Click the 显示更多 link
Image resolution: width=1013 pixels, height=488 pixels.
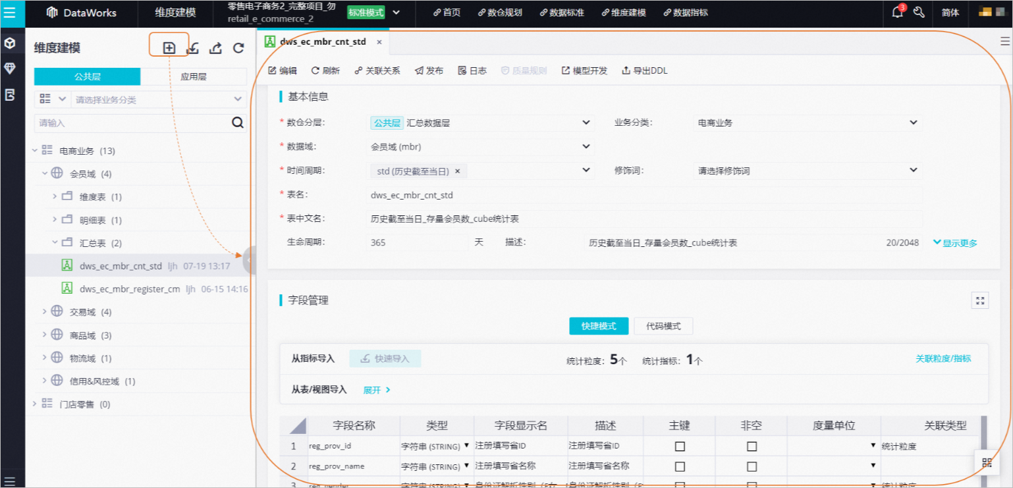point(955,243)
